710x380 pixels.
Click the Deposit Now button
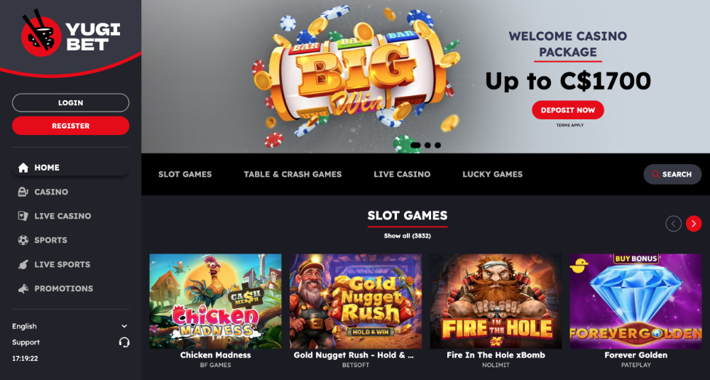(568, 110)
